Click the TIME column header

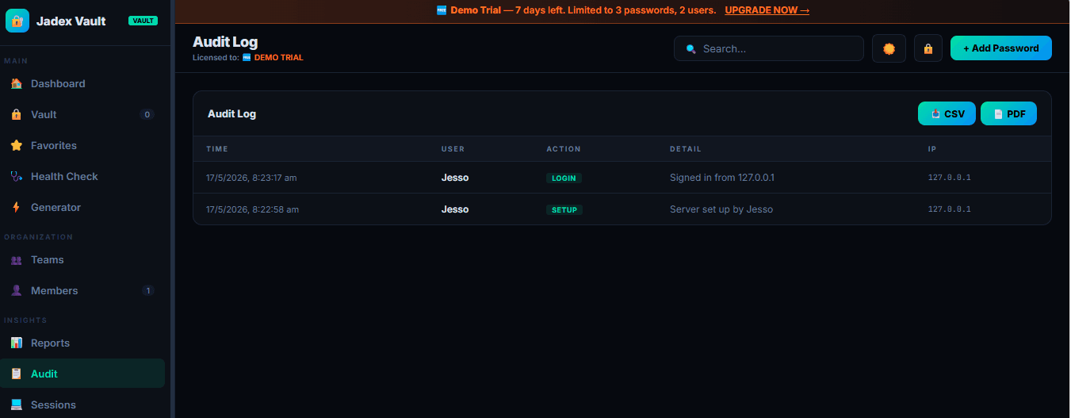click(x=217, y=149)
